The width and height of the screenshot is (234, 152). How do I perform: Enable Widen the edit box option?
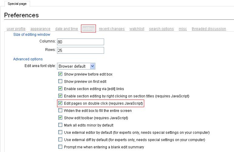click(60, 111)
